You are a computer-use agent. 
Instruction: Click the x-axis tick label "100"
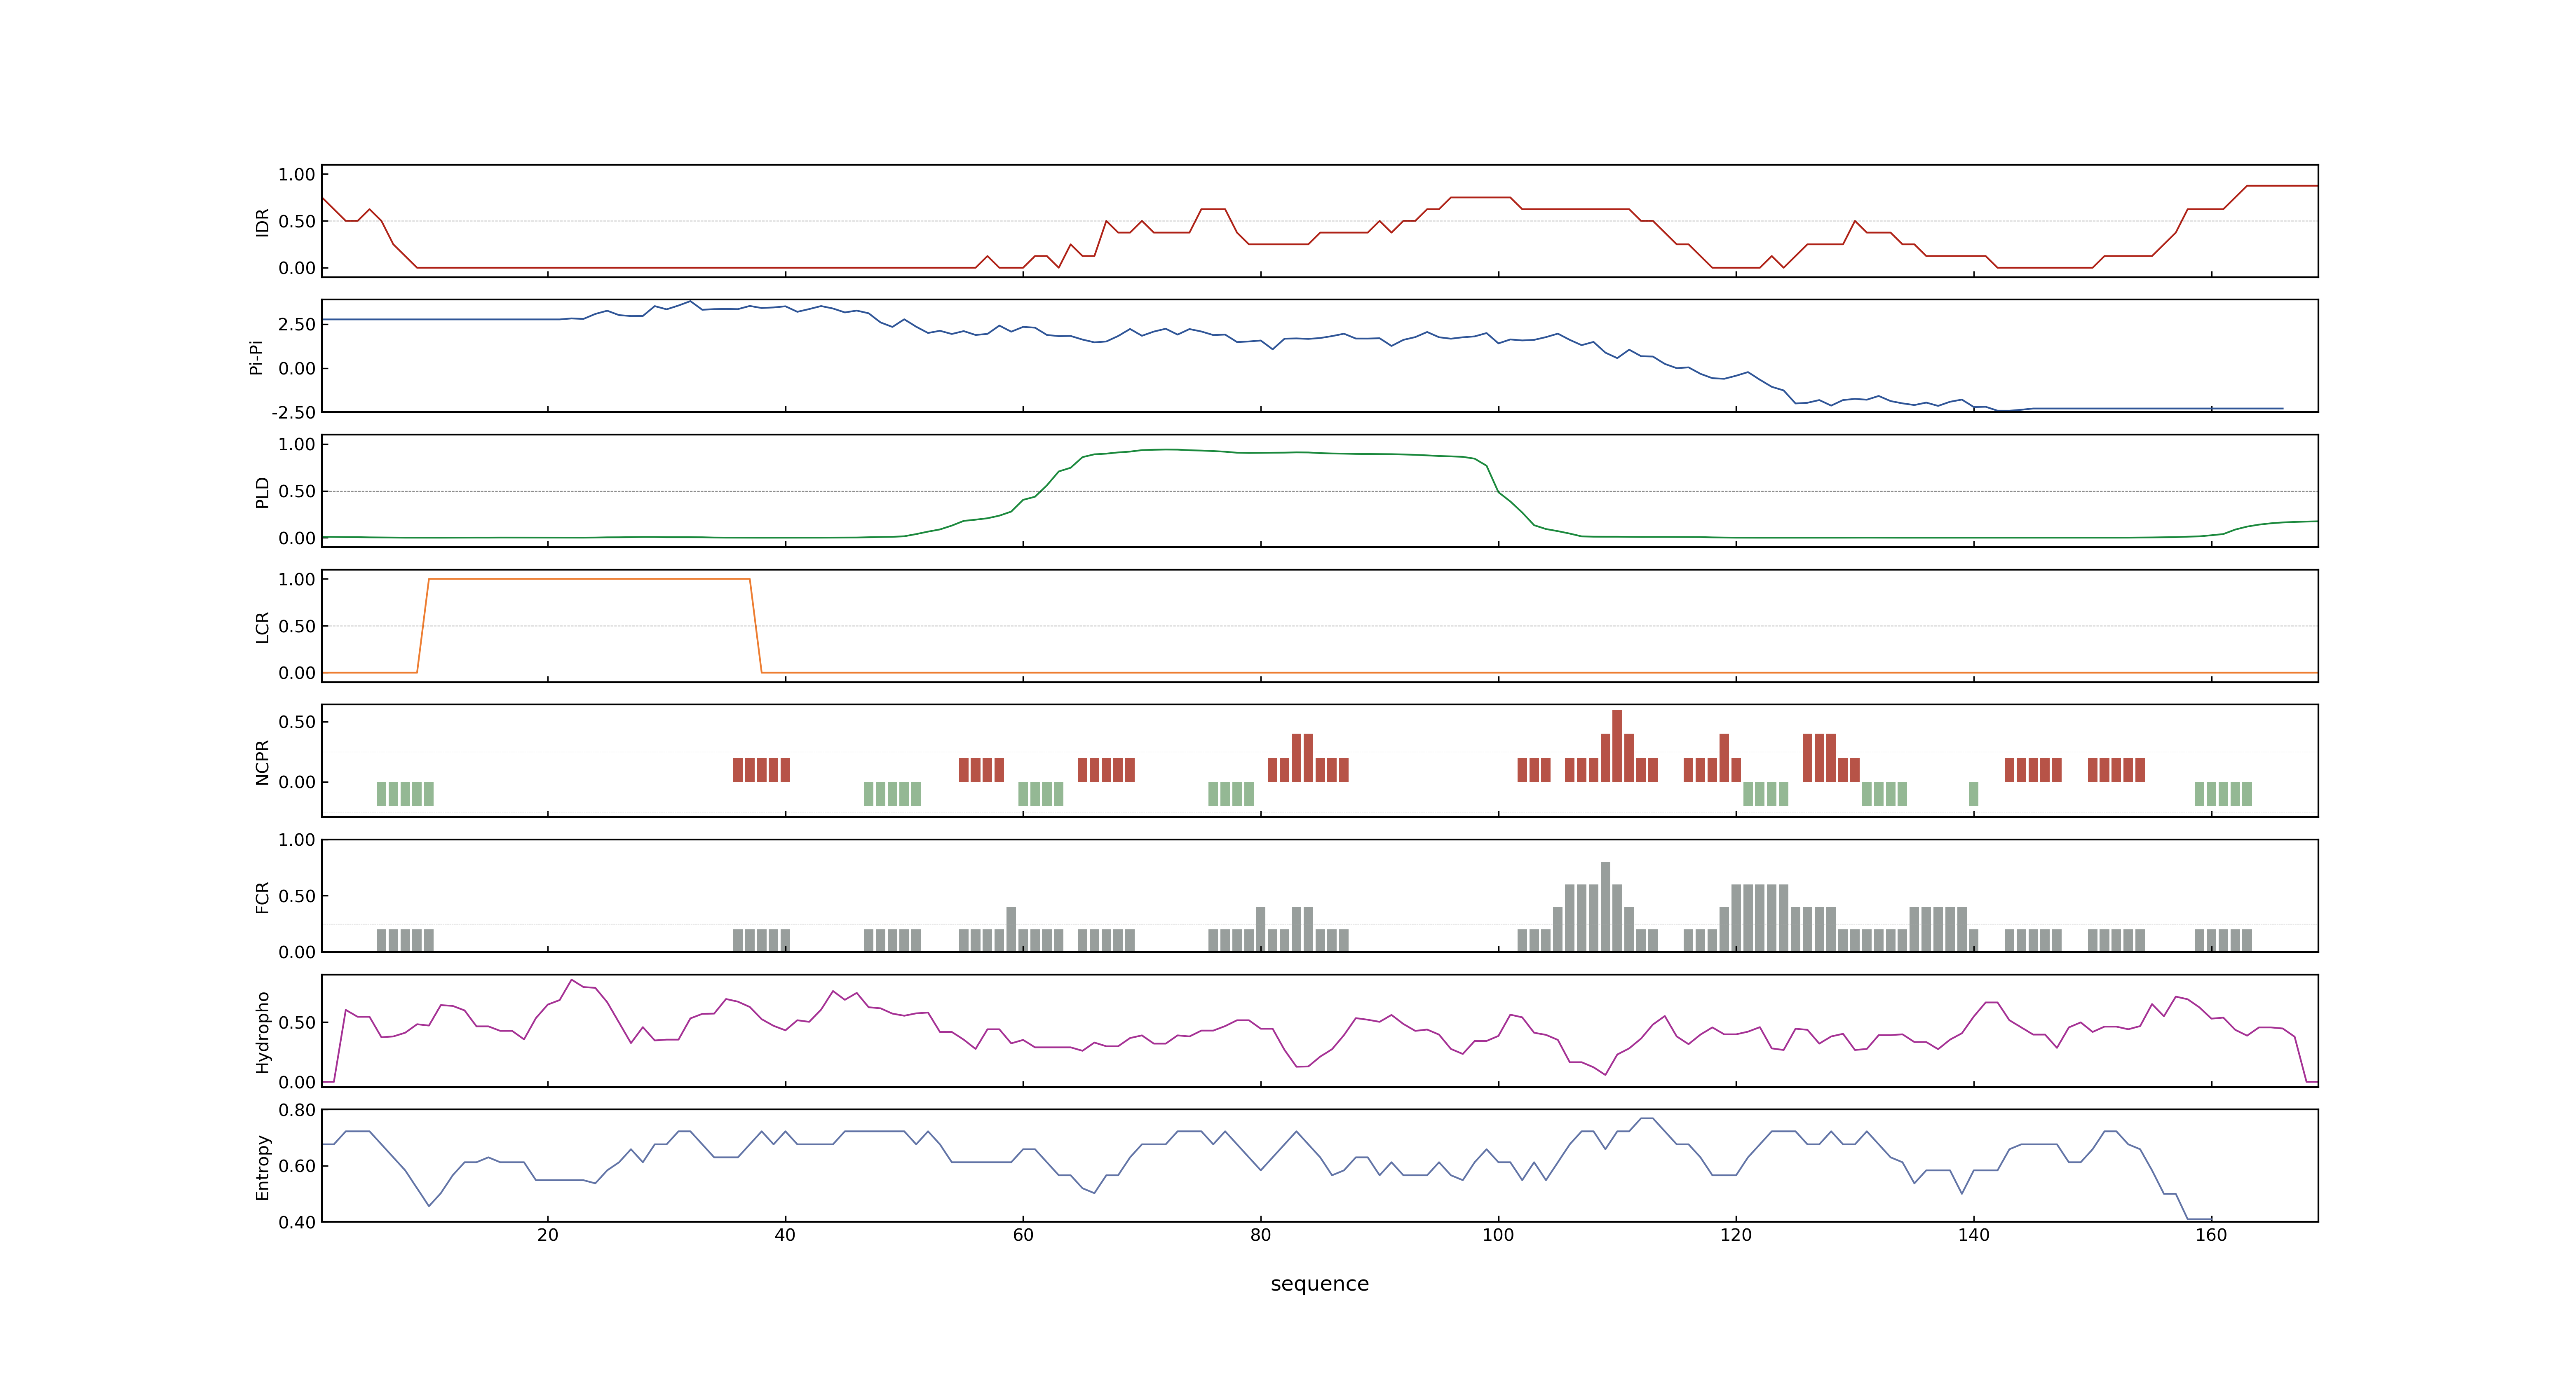(x=1498, y=1235)
